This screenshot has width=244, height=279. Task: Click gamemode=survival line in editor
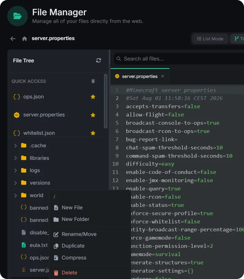pos(156,254)
